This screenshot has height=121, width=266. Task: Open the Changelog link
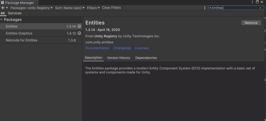(x=122, y=48)
